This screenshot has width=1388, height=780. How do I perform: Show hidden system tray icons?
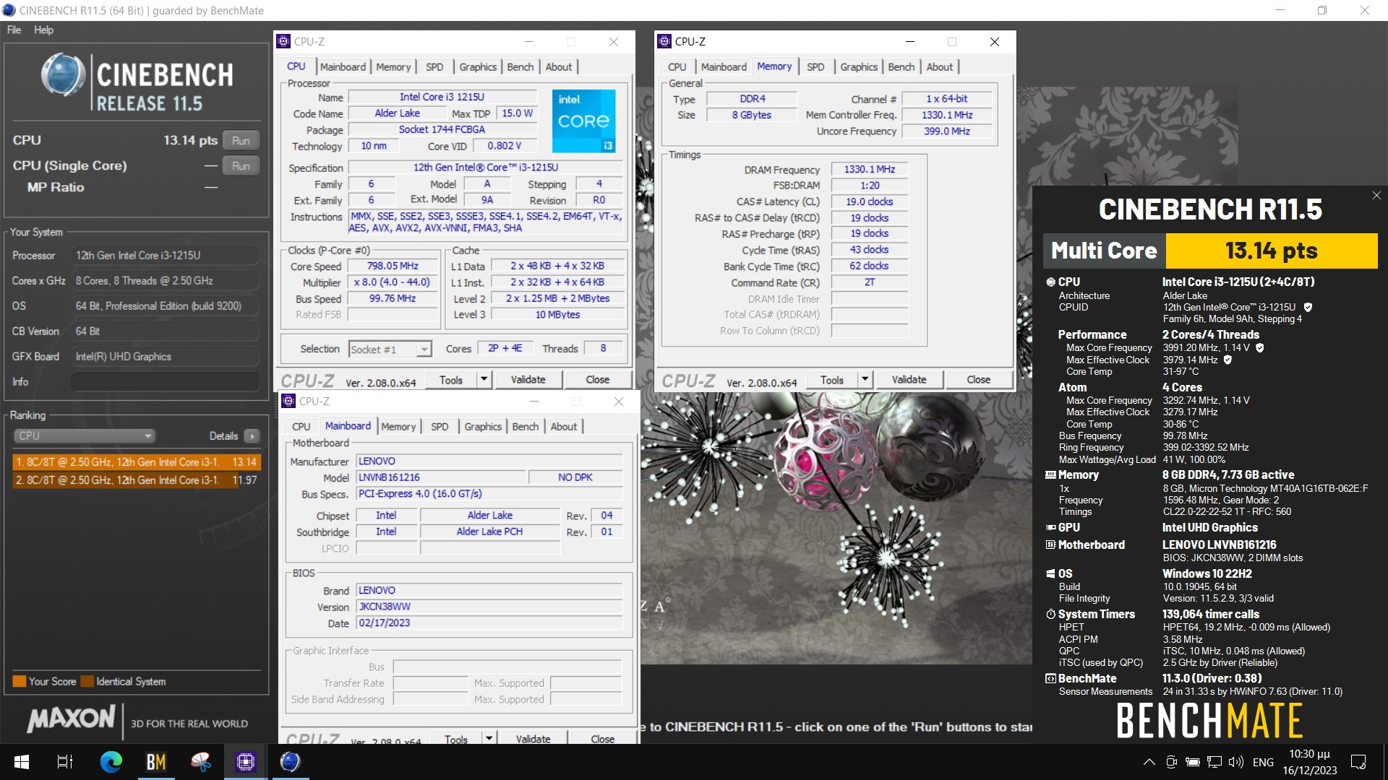[x=1149, y=762]
